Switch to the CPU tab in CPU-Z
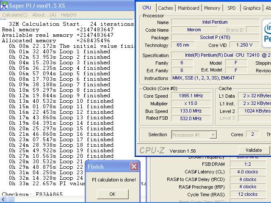Viewport: 271px width, 203px height. pyautogui.click(x=147, y=8)
